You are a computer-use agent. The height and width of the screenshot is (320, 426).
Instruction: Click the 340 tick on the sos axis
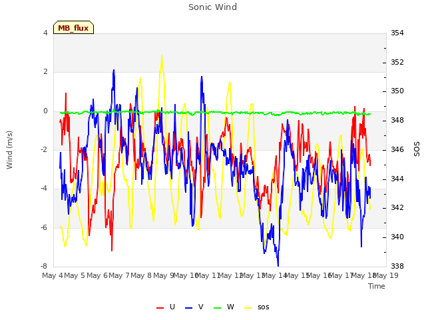pos(397,237)
